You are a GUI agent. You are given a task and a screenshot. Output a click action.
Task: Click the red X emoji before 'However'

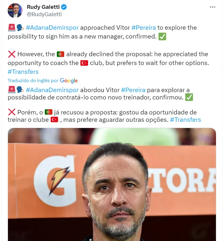[x=12, y=54]
